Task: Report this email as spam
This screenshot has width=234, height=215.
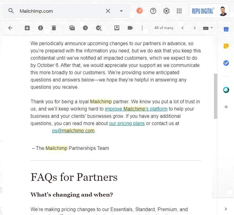Action: click(41, 28)
